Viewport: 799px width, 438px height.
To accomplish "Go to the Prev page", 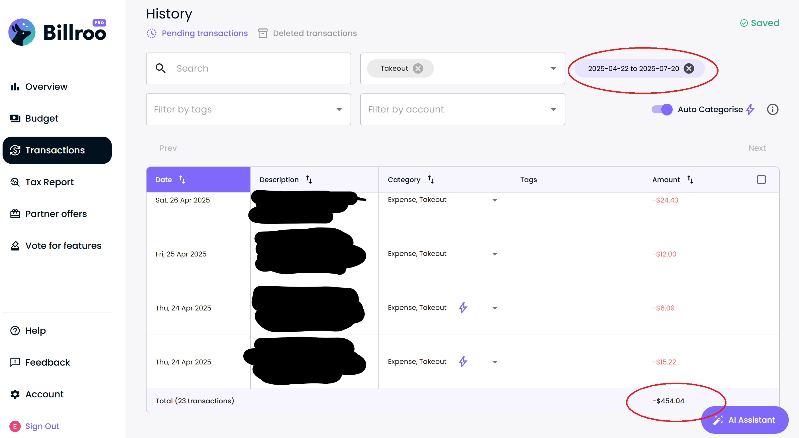I will pyautogui.click(x=168, y=148).
